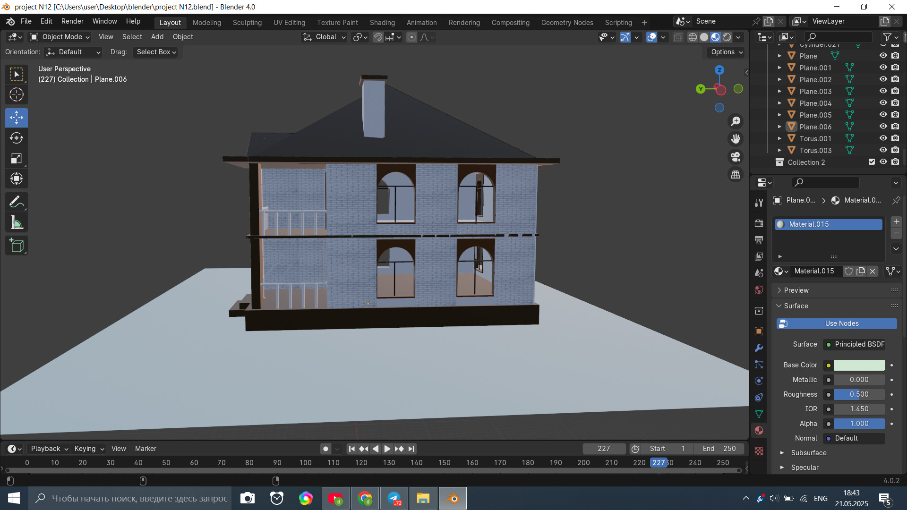Open the Render properties tab
The height and width of the screenshot is (510, 907).
tap(759, 223)
